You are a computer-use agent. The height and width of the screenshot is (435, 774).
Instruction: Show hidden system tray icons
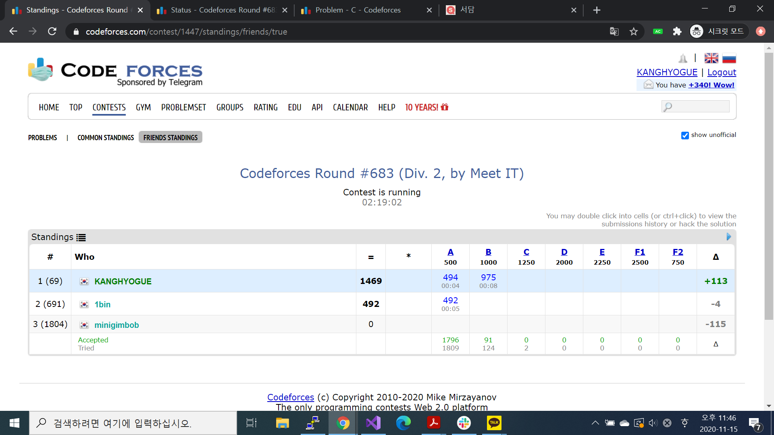595,423
